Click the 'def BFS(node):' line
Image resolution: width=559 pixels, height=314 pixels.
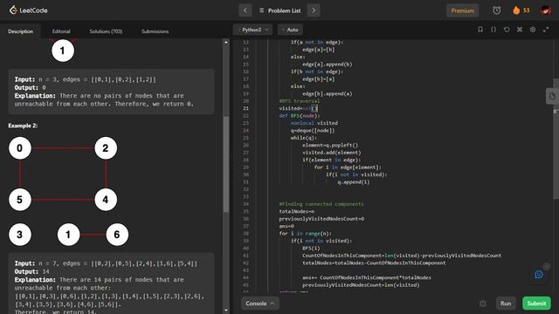coord(300,116)
